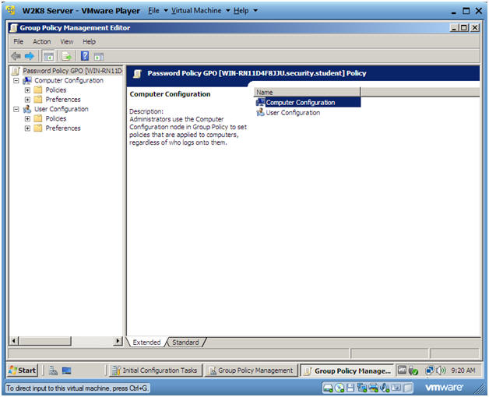Viewport: 489px width, 397px height.
Task: Select User Configuration in the list pane
Action: pos(293,113)
